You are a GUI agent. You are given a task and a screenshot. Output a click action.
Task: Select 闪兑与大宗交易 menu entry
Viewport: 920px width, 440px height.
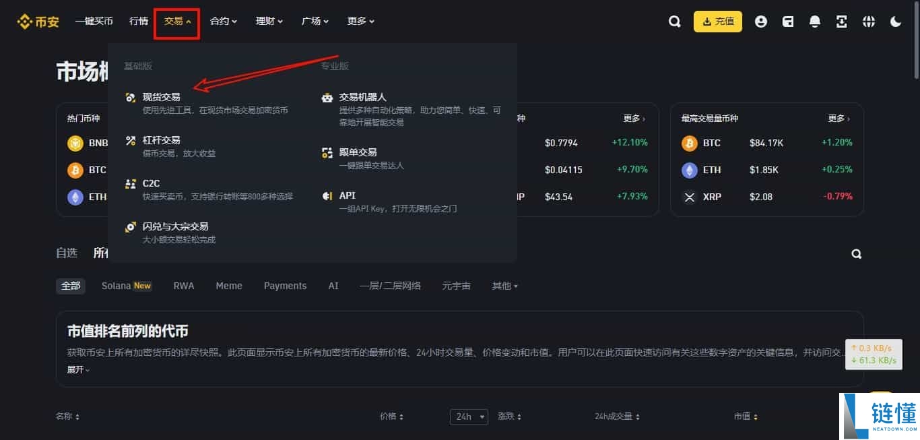[x=207, y=232]
